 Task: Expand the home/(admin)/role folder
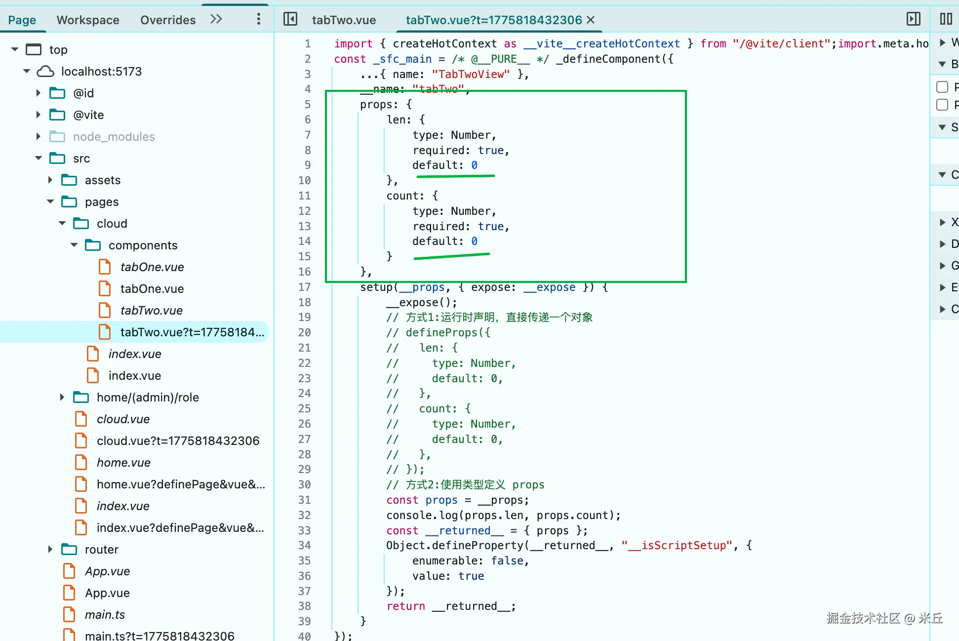[62, 398]
